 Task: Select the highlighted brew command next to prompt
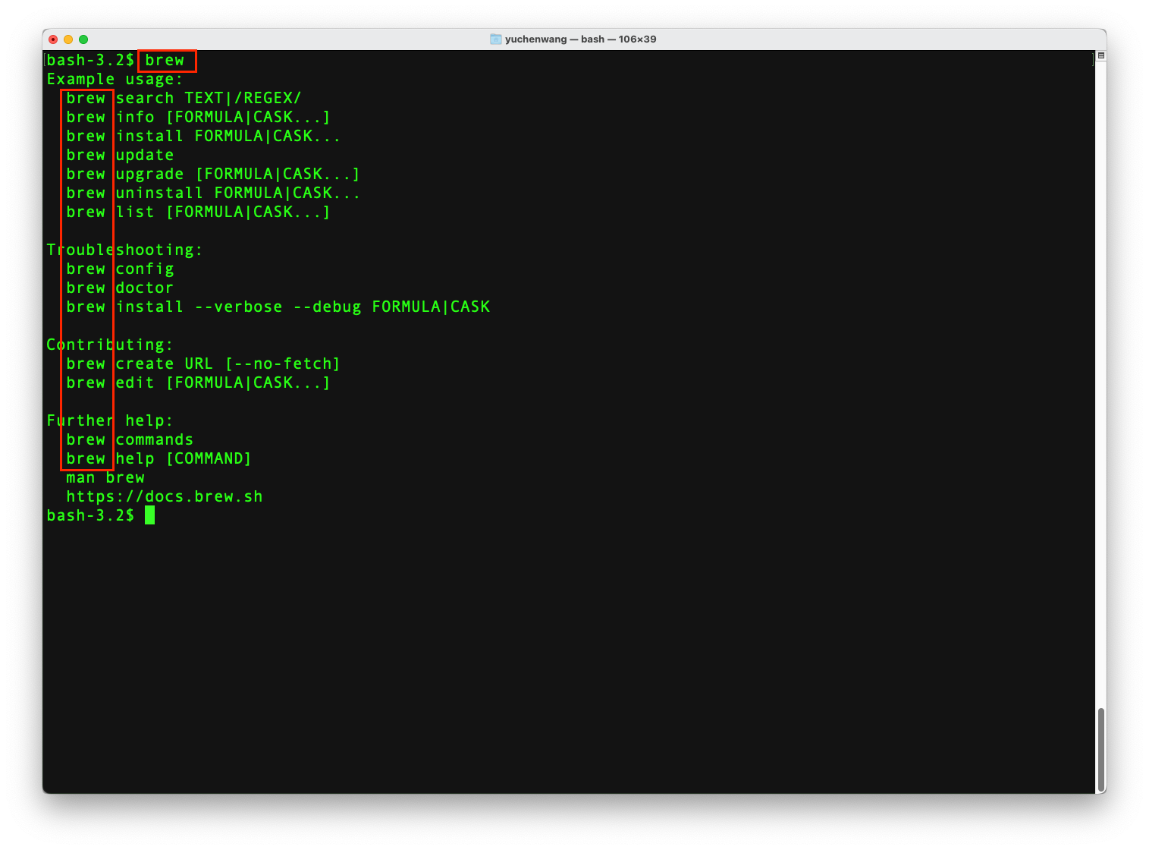[x=165, y=60]
